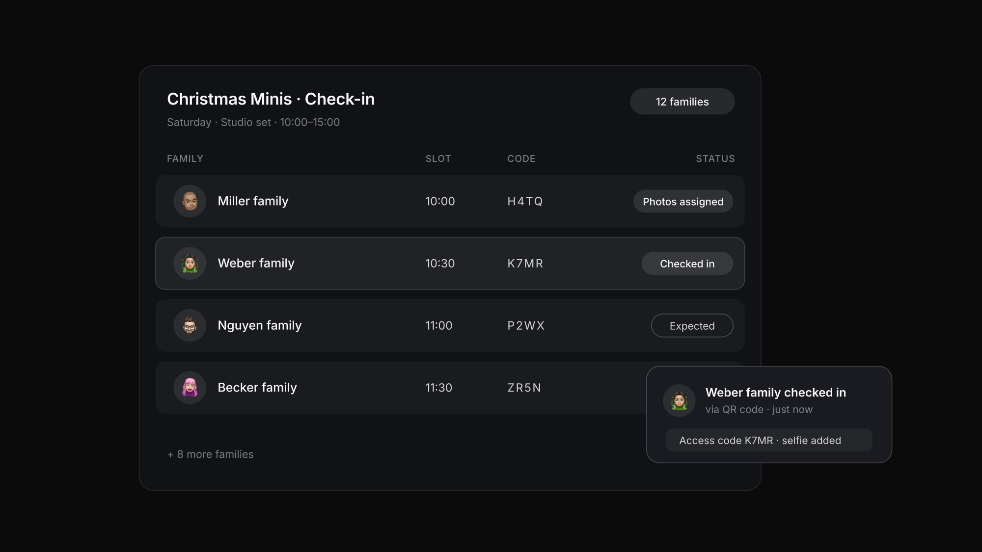Click the Christmas Minis · Check-in title
The width and height of the screenshot is (982, 552).
271,99
